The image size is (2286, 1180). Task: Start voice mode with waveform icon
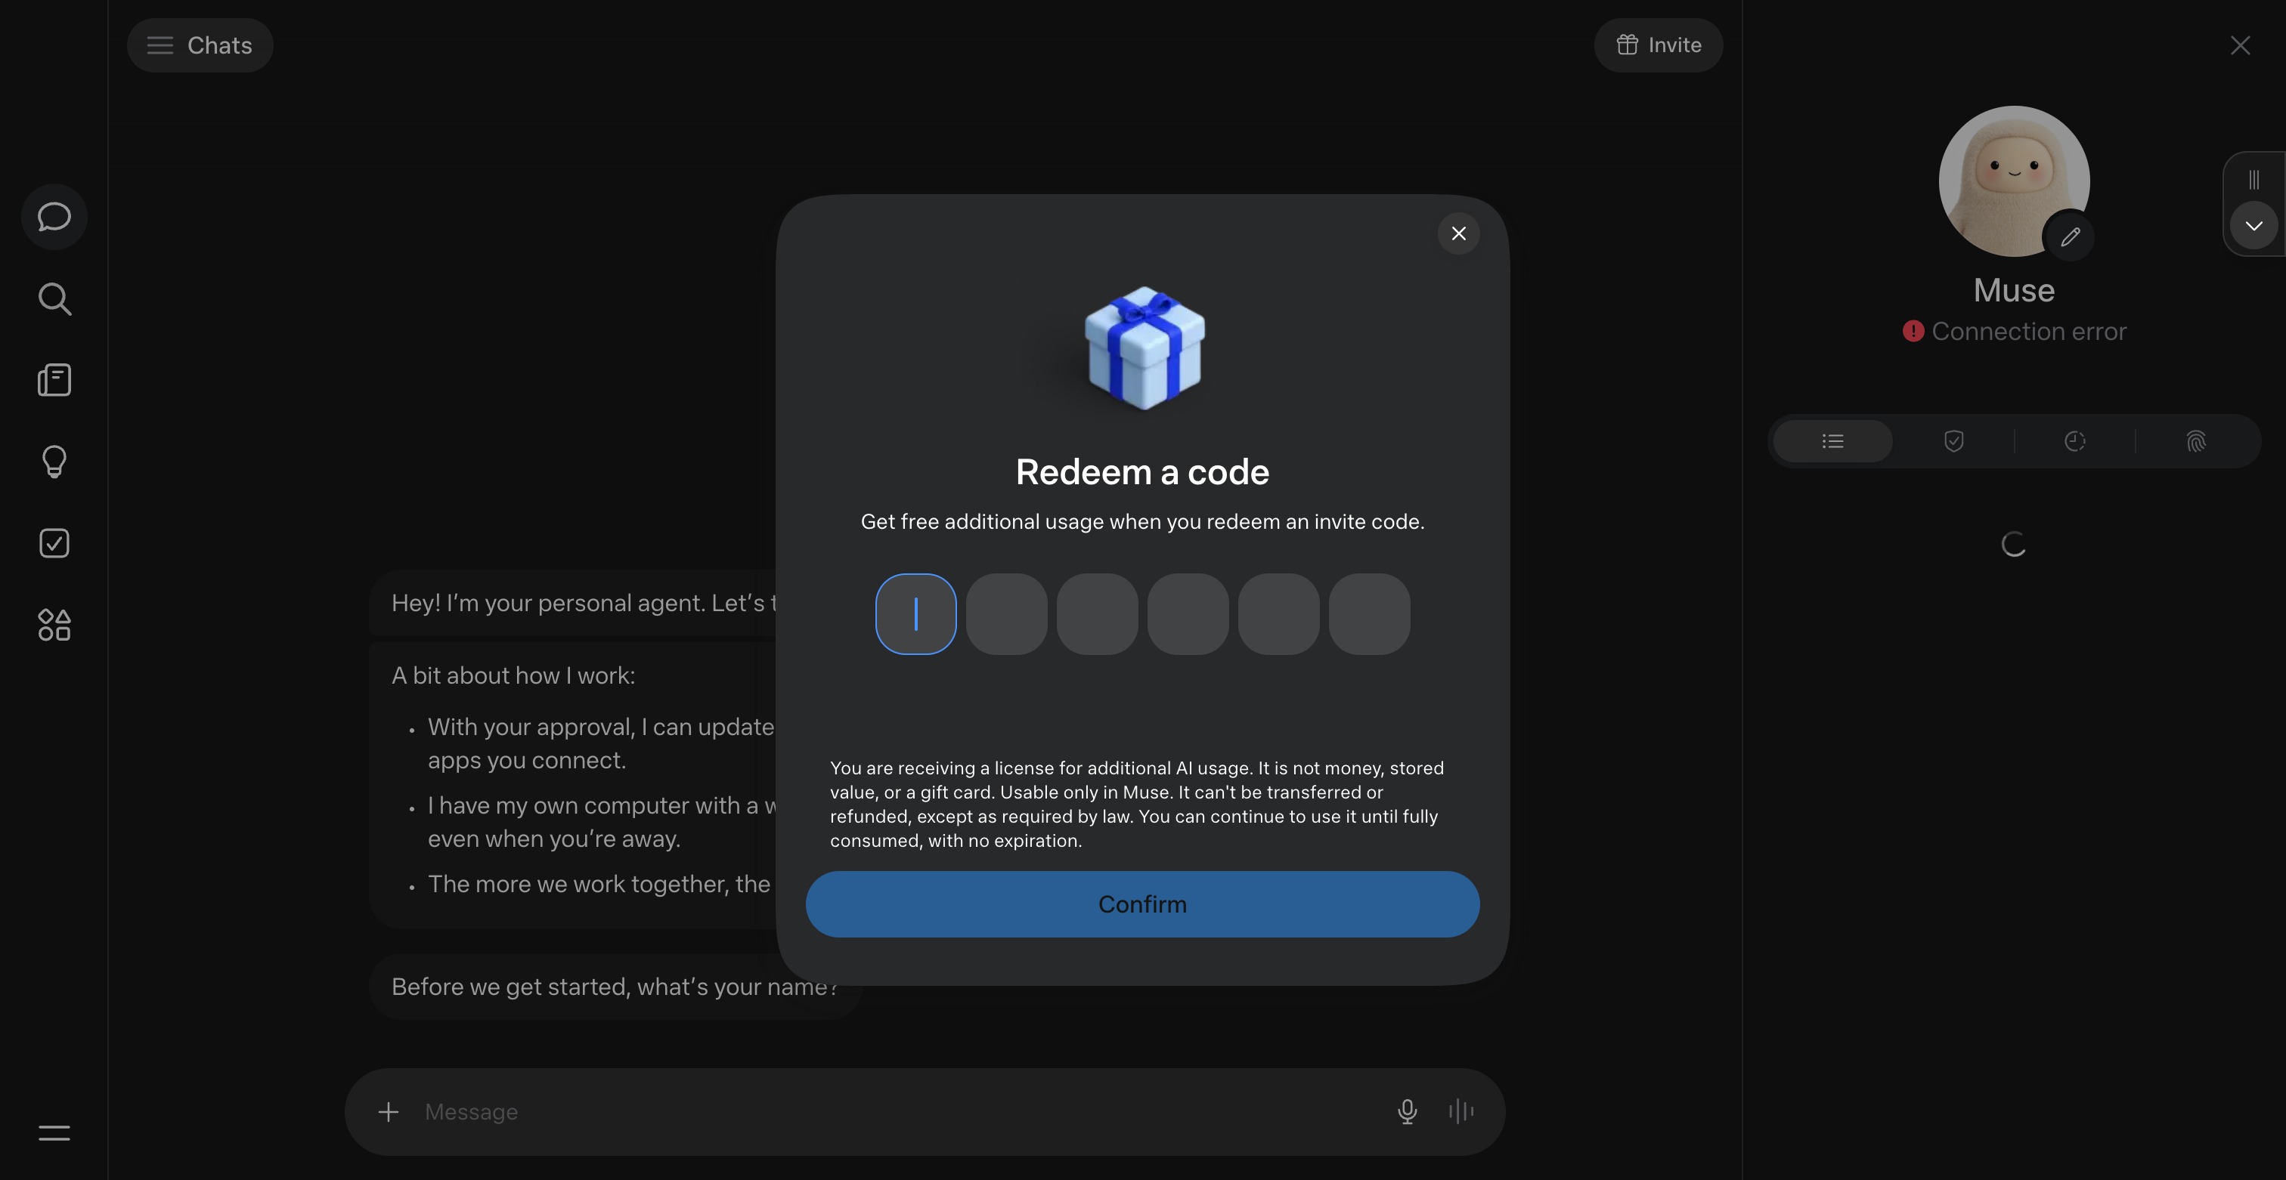[x=1460, y=1112]
